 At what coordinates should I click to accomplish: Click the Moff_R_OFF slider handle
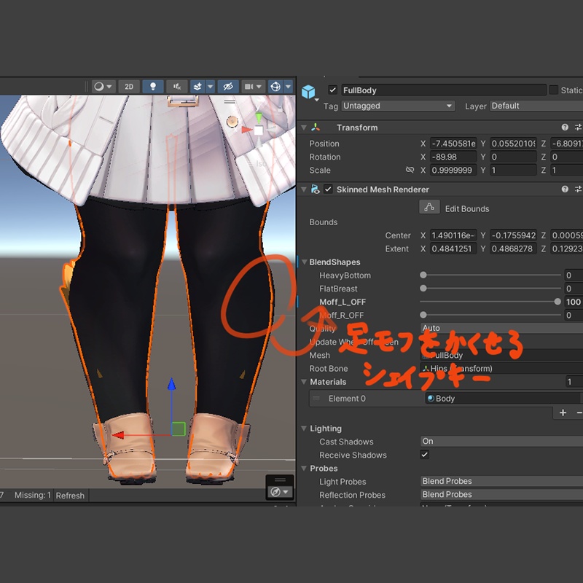[x=423, y=315]
